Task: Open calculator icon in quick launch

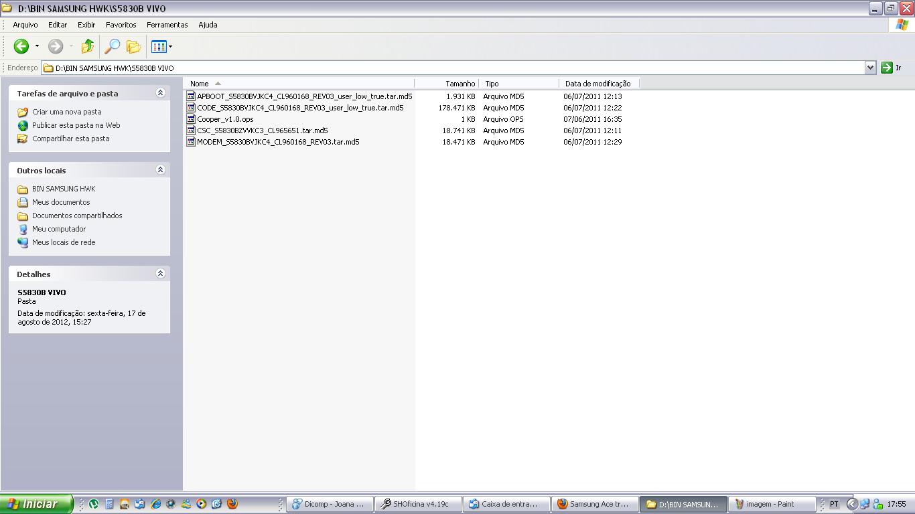Action: point(109,504)
